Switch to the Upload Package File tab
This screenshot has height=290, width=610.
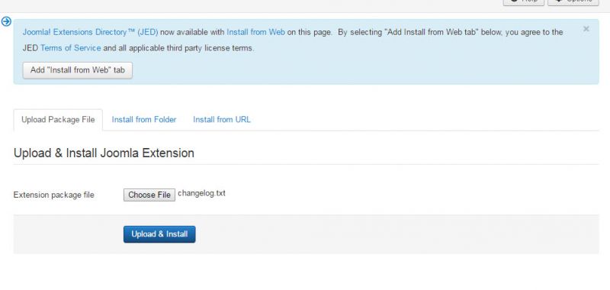[58, 120]
